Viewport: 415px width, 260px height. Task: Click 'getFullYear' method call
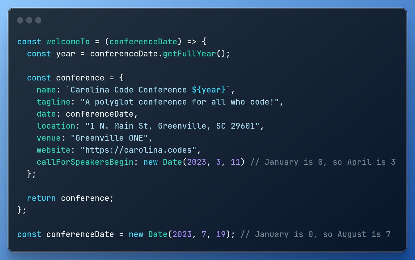[x=189, y=54]
